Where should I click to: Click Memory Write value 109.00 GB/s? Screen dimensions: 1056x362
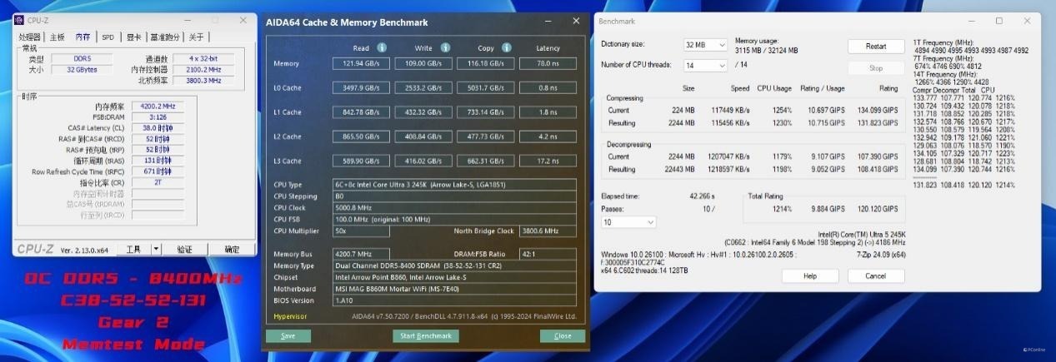[x=423, y=63]
